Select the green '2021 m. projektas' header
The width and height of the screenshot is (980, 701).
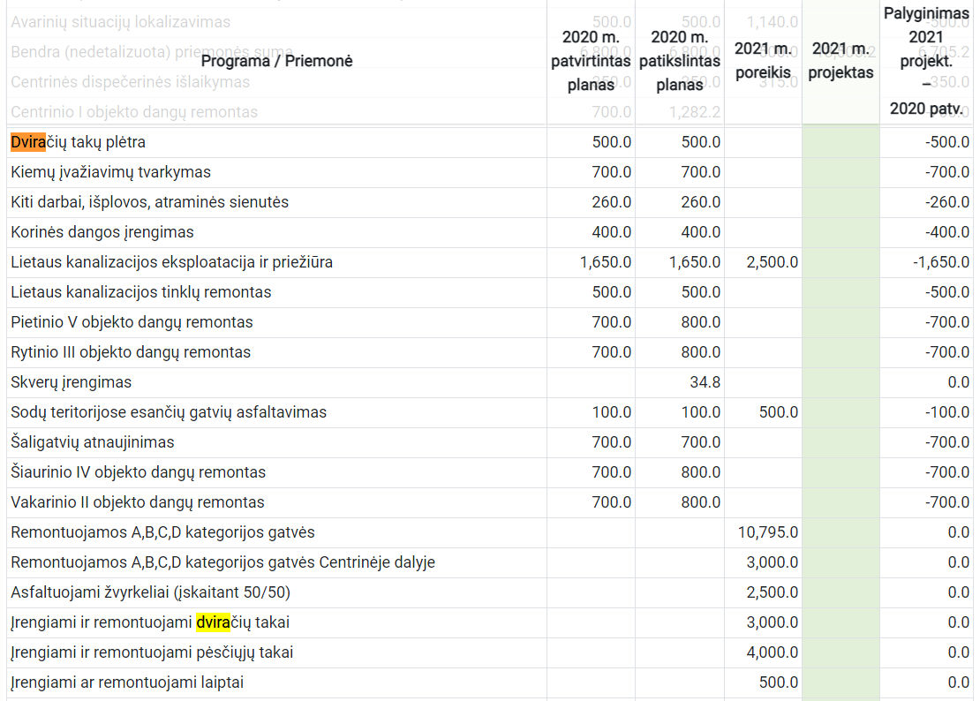click(x=841, y=60)
